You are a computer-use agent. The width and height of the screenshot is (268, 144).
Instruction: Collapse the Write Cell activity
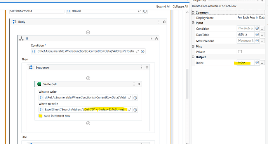tap(139, 84)
